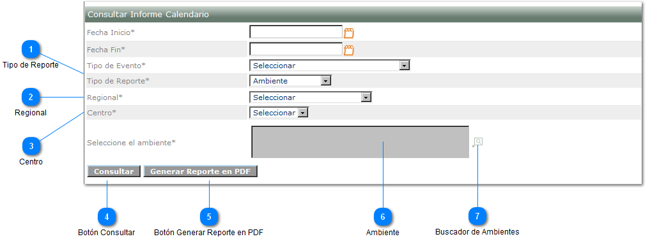Screen dimensions: 650x239
Task: Open the Centro Seleccionar dropdown
Action: (279, 113)
